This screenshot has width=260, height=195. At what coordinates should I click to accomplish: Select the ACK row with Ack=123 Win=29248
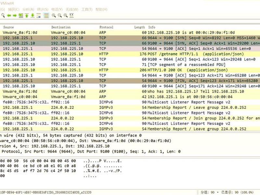point(130,59)
